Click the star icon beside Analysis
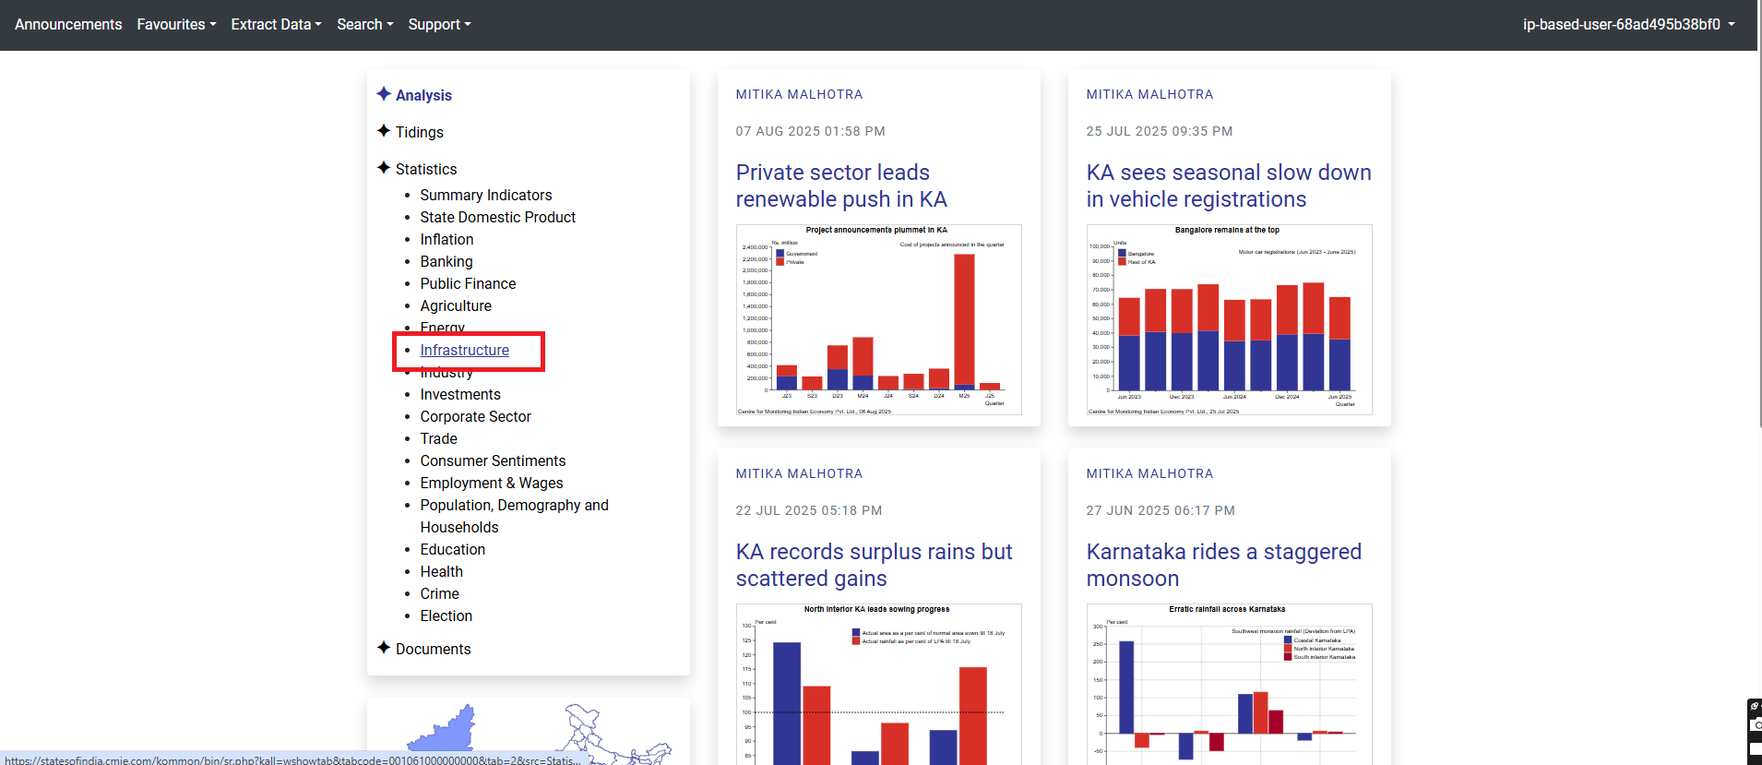The height and width of the screenshot is (765, 1762). pyautogui.click(x=384, y=94)
